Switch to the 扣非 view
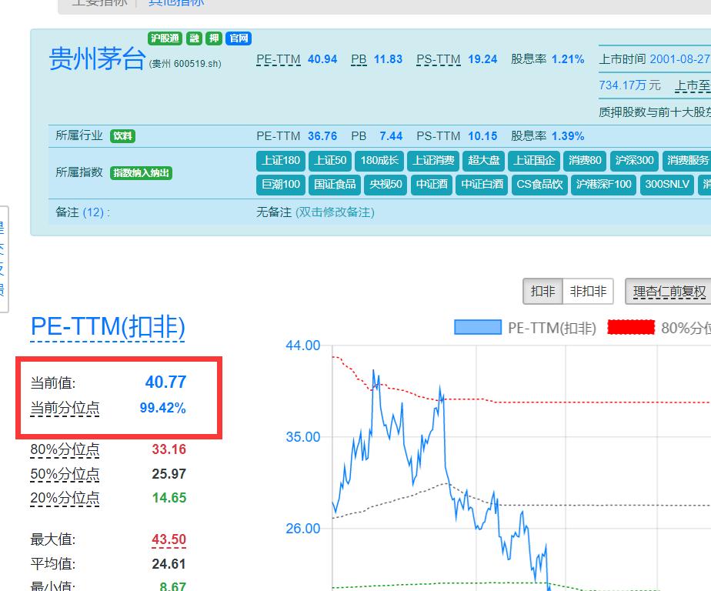Image resolution: width=711 pixels, height=591 pixels. (544, 291)
